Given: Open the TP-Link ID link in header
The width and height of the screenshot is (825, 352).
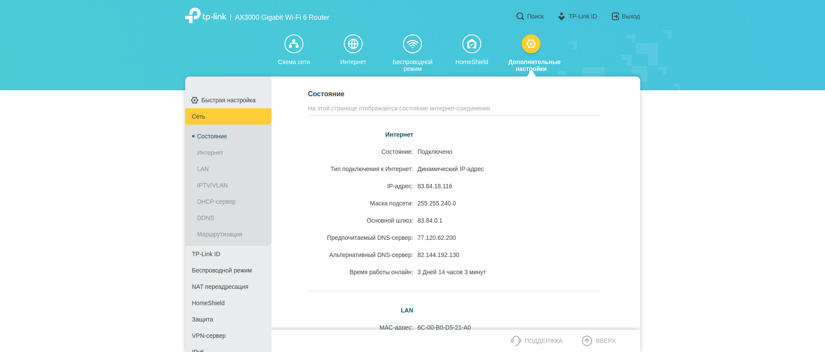Looking at the screenshot, I should tap(577, 16).
